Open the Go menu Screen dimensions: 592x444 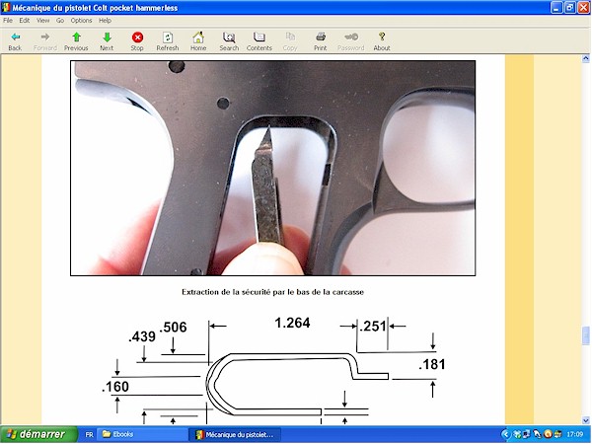coord(59,20)
